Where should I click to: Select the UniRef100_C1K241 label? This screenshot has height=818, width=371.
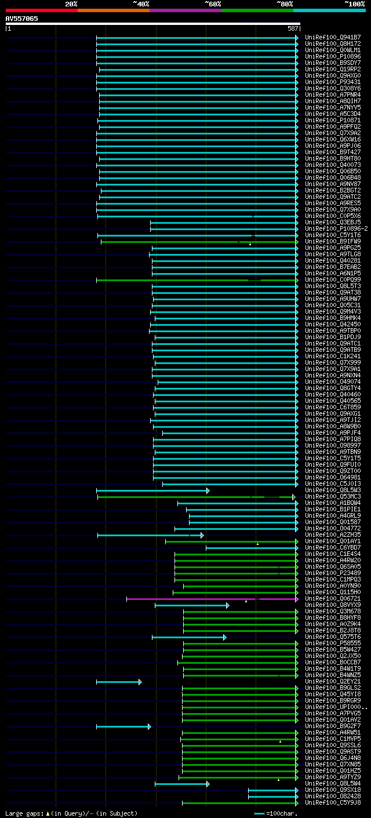(333, 356)
